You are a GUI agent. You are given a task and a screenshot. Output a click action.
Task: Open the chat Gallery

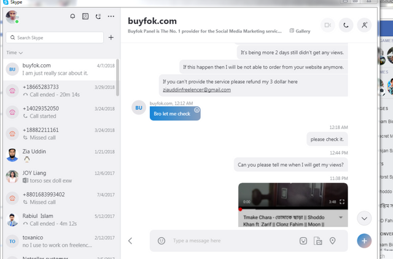(300, 31)
